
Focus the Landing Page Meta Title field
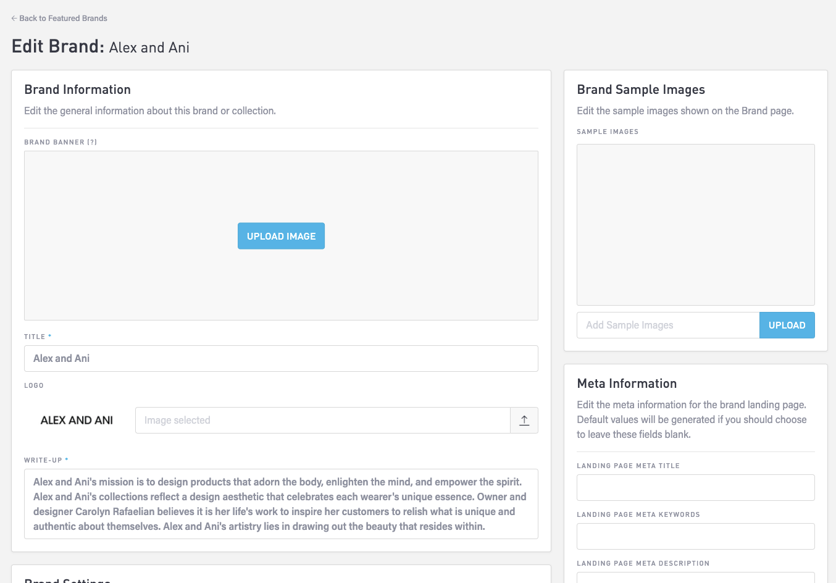click(695, 488)
